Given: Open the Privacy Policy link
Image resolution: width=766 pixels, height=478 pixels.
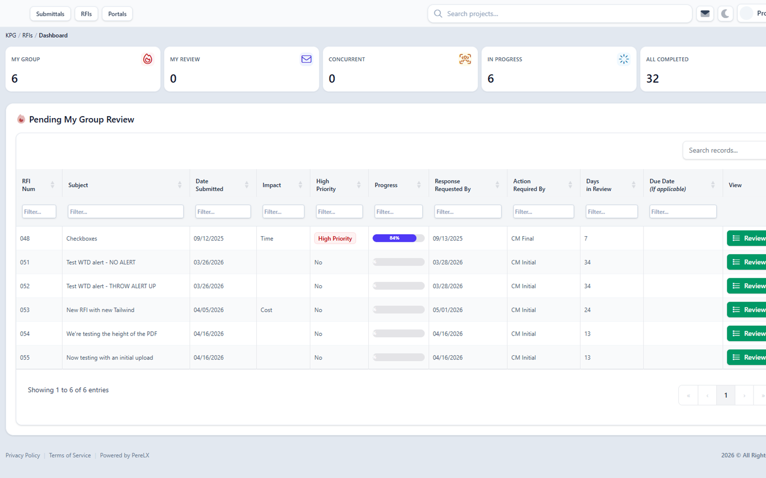Looking at the screenshot, I should click(x=23, y=455).
